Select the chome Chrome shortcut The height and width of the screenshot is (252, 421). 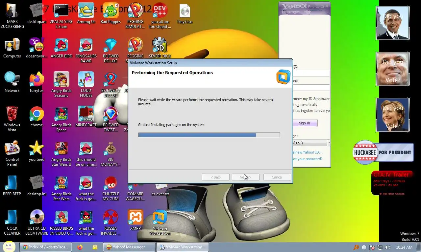click(x=37, y=116)
